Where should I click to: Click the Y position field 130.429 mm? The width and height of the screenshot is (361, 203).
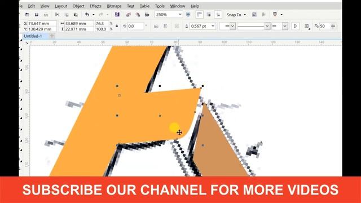[x=42, y=29]
